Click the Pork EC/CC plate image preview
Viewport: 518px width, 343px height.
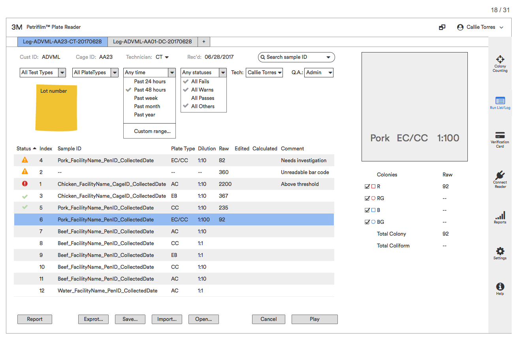click(x=414, y=107)
